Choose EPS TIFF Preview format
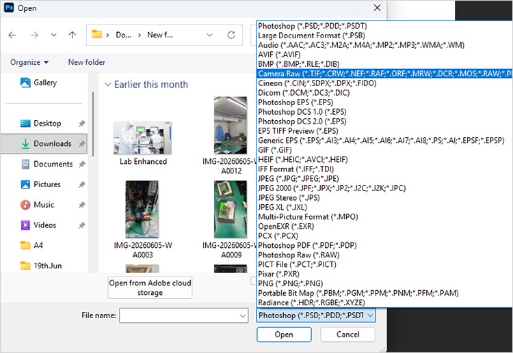513x353 pixels. 384,130
